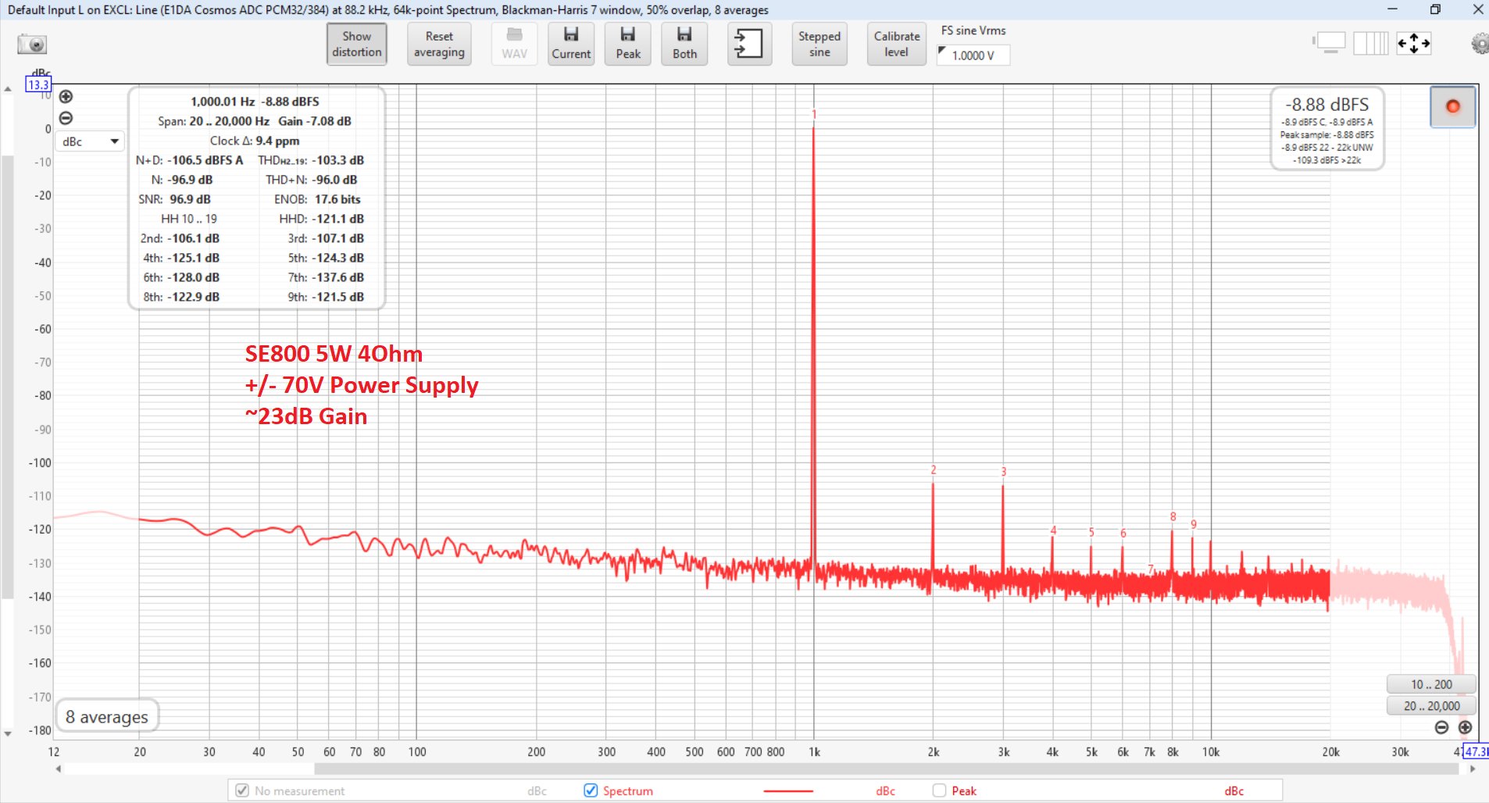Save Current trace

[x=571, y=44]
